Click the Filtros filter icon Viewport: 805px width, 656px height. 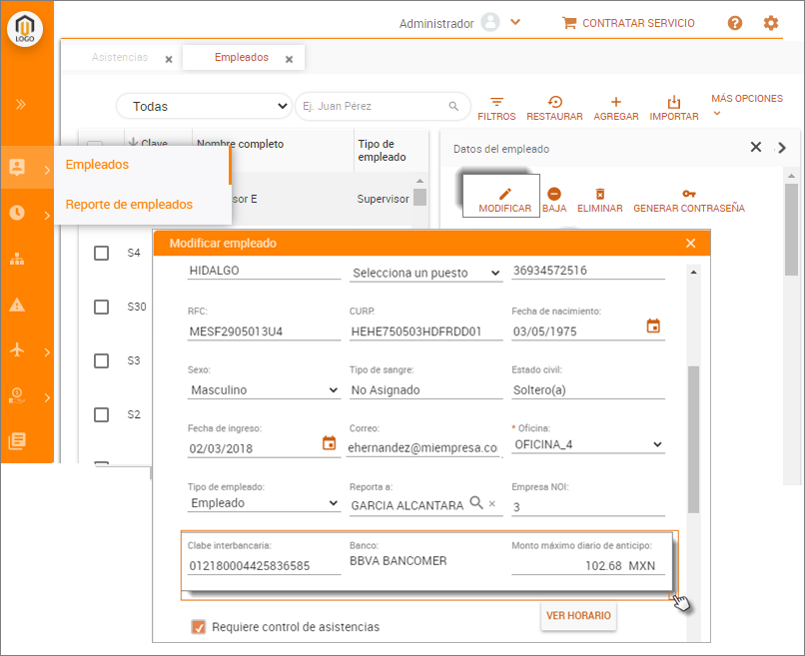point(496,103)
